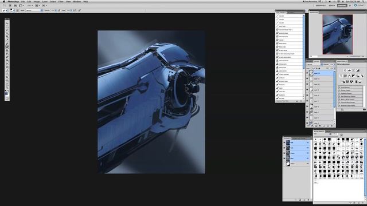Select the Lasso tool
The height and width of the screenshot is (206, 367).
coord(7,30)
